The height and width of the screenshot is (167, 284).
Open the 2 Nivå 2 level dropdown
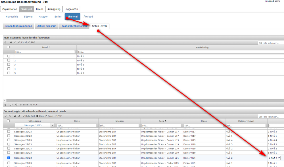tap(274, 158)
